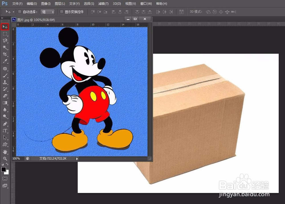Select the Eraser tool
The height and width of the screenshot is (204, 285).
(x=5, y=96)
